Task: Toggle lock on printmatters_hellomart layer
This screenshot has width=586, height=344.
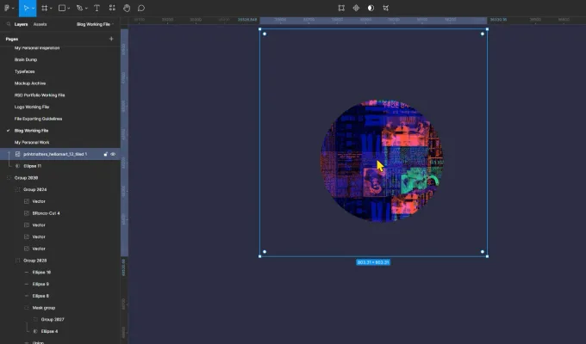Action: click(105, 154)
